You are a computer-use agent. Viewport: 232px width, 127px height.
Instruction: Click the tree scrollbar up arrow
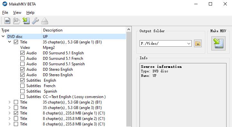tap(129, 29)
